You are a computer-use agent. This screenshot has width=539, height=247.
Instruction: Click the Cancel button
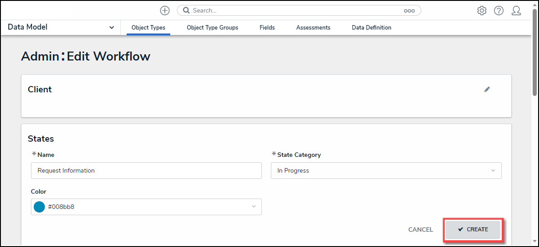tap(420, 230)
